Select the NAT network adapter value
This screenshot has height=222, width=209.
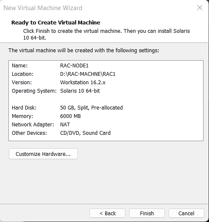65,125
